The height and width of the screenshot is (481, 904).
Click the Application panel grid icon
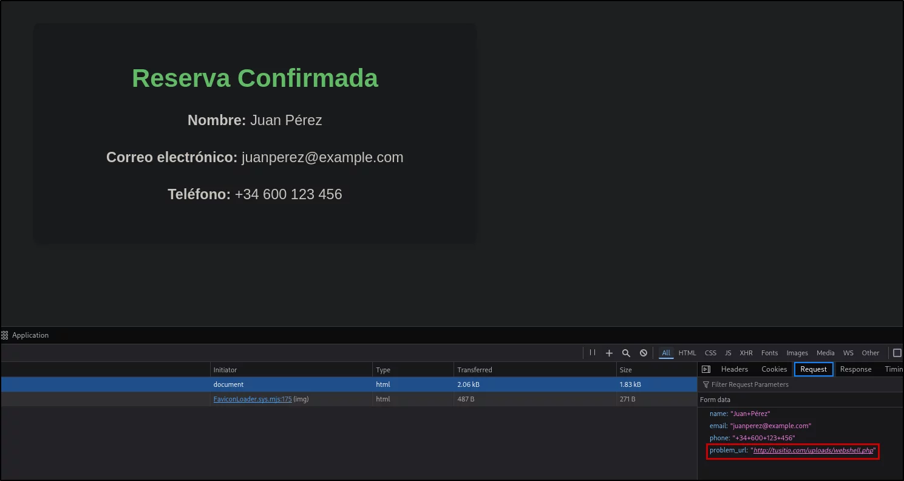pyautogui.click(x=4, y=335)
